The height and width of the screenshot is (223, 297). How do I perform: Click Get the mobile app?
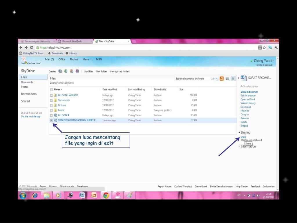pos(30,116)
